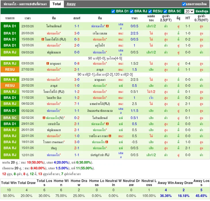Click team link โครินเธียนส์ in 23/03/26 row
The image size is (210, 201).
(54, 26)
